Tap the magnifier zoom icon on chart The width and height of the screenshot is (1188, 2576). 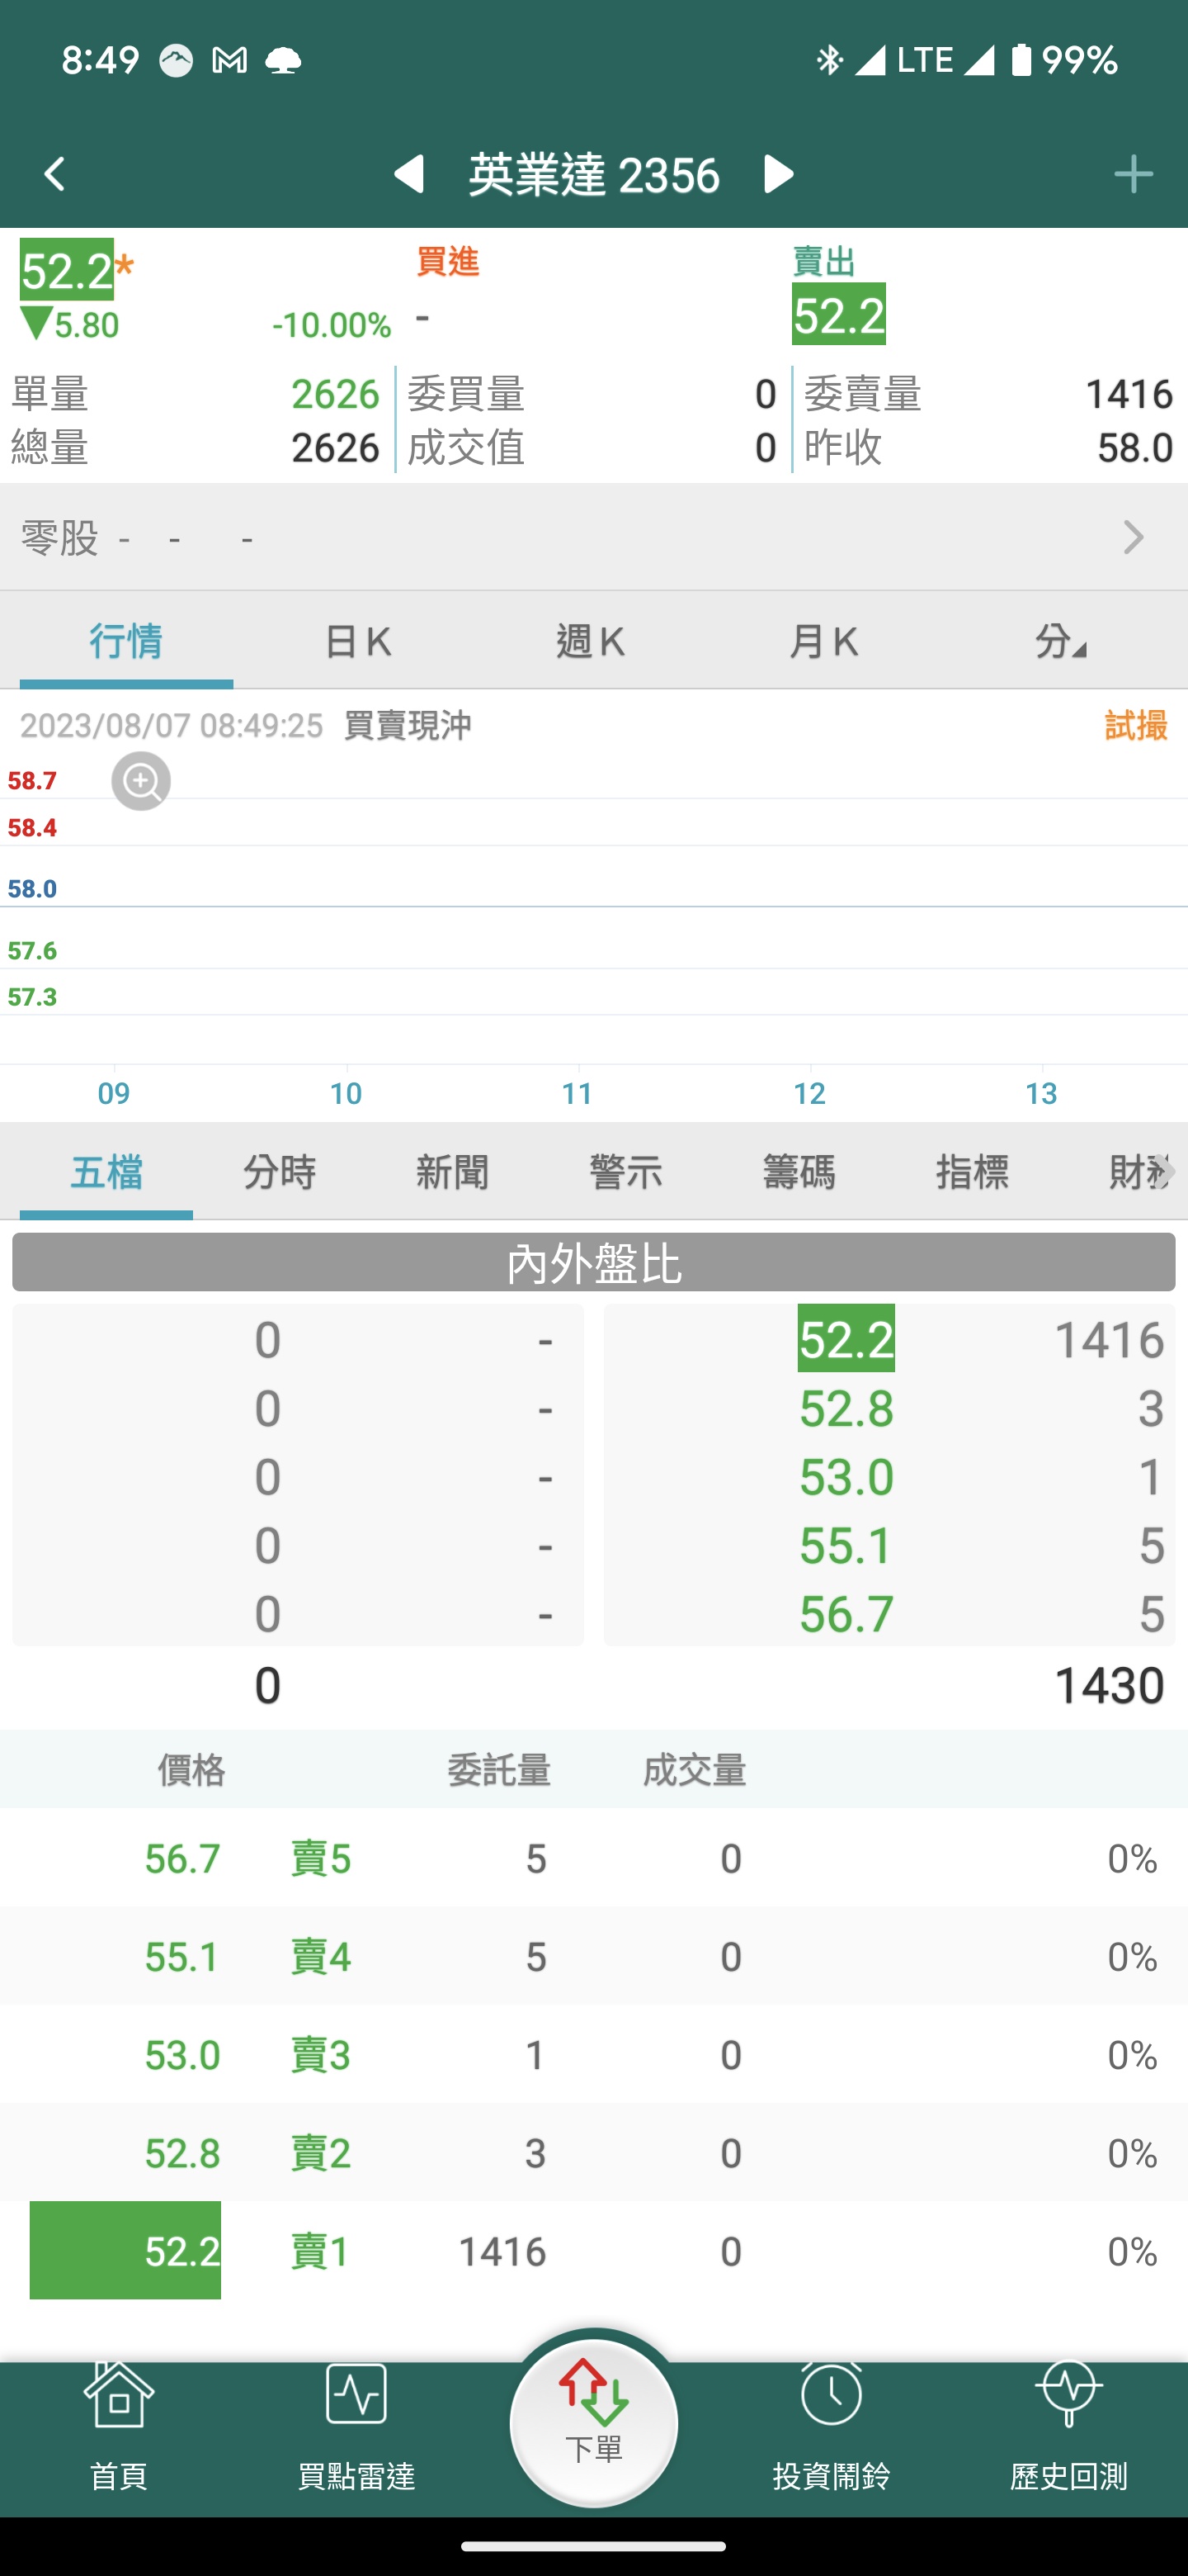(x=141, y=781)
